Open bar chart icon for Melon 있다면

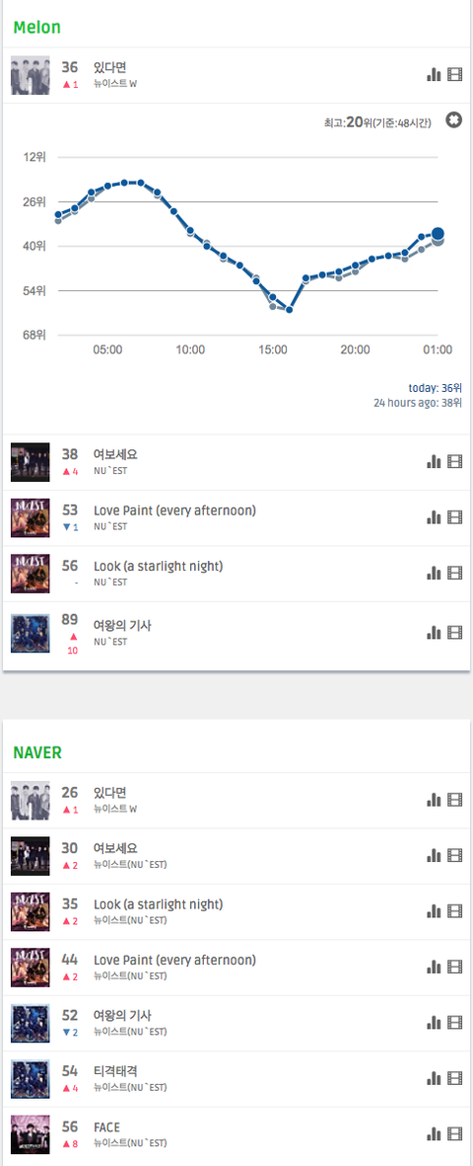pos(435,74)
